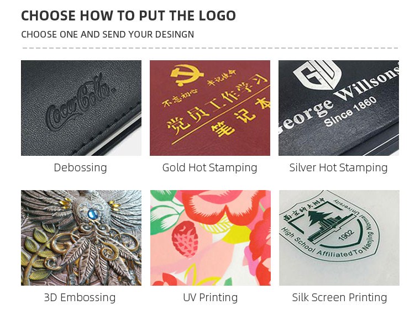
Task: Click the 3D Embossing label
Action: point(80,297)
